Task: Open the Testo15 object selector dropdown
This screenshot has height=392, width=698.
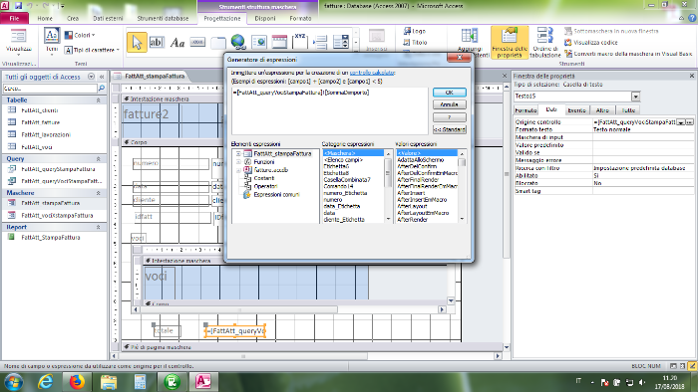Action: tap(636, 97)
